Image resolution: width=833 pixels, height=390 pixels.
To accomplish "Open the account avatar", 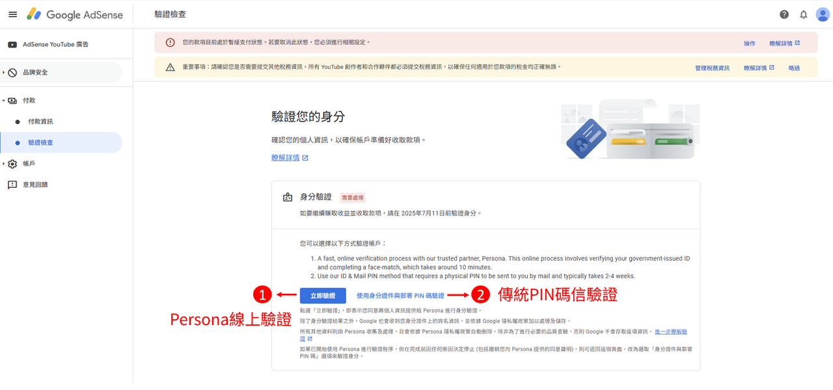I will [x=823, y=14].
